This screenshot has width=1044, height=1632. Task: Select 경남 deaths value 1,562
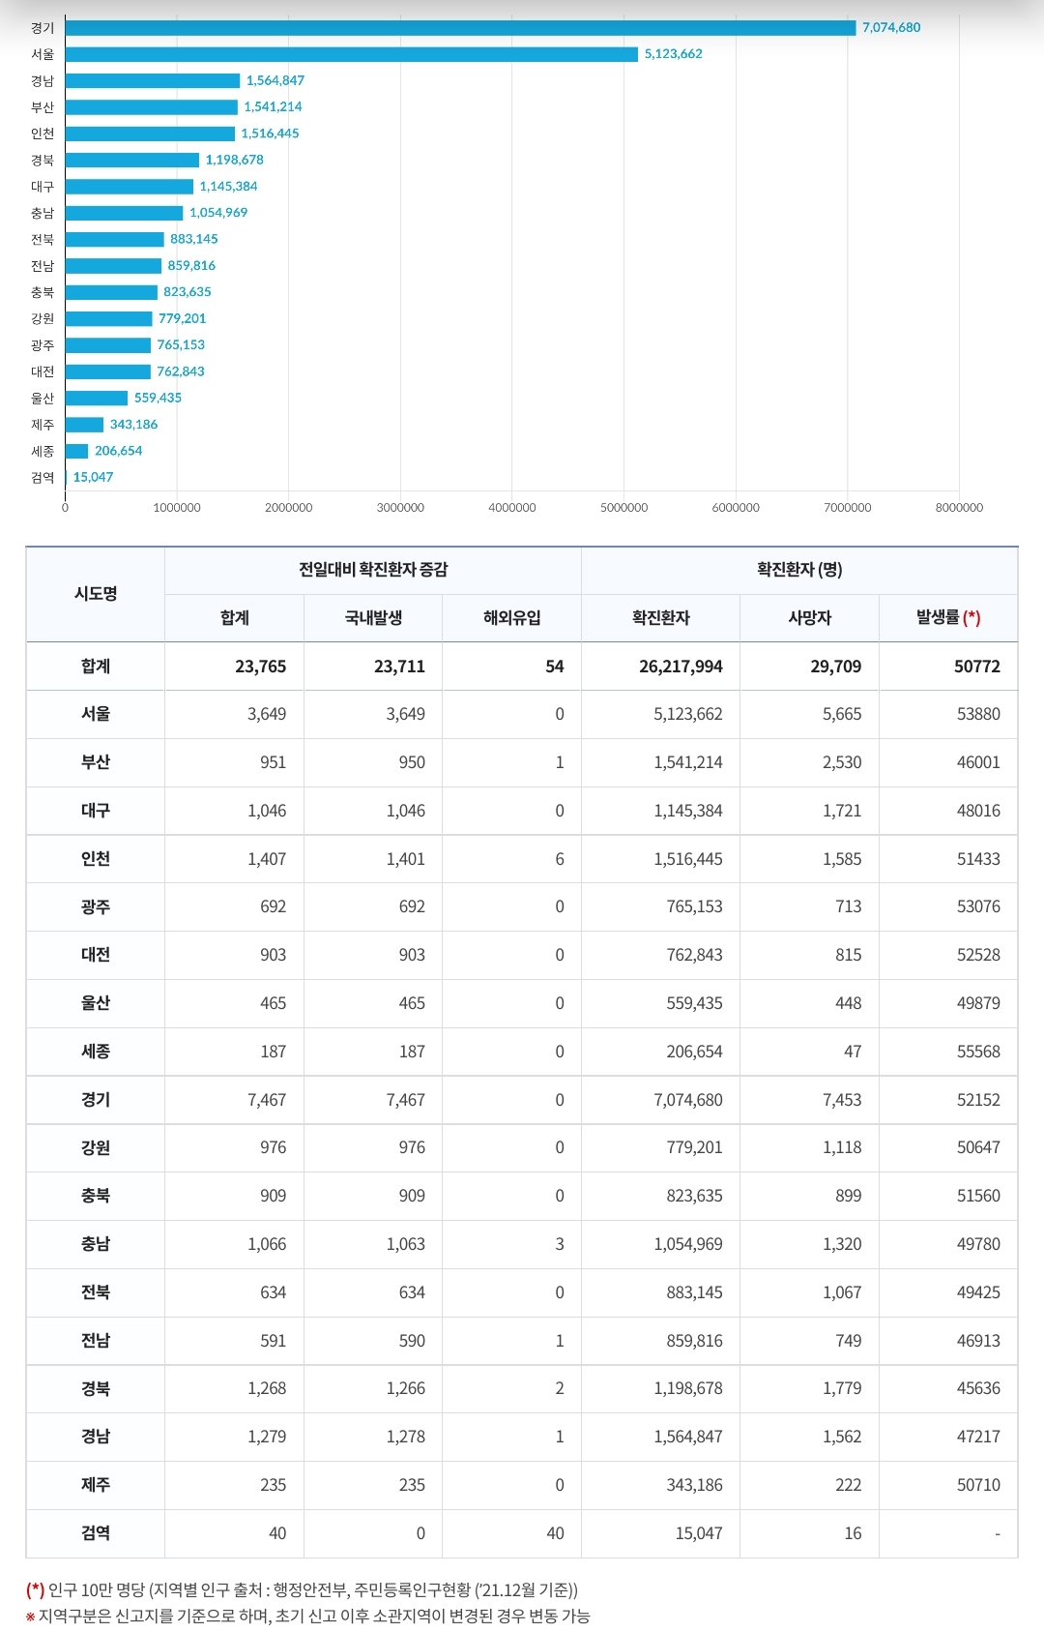(x=842, y=1437)
